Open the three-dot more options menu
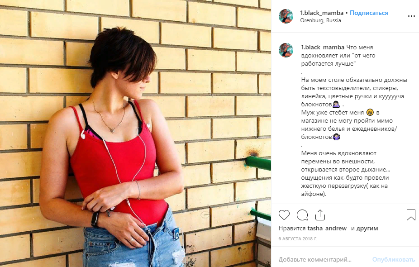Image resolution: width=419 pixels, height=267 pixels. pos(411,16)
